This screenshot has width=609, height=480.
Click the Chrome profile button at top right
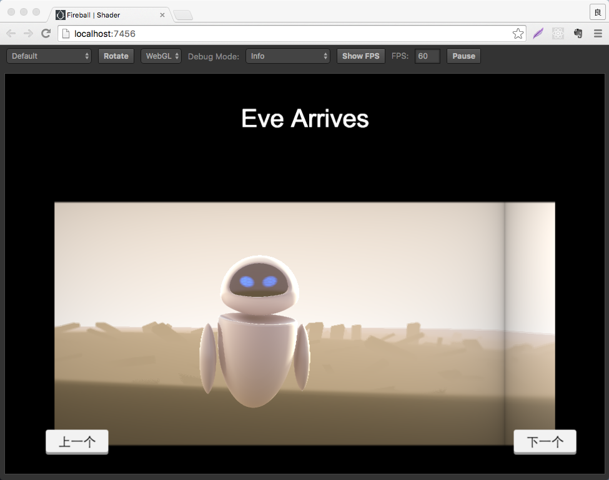click(598, 12)
